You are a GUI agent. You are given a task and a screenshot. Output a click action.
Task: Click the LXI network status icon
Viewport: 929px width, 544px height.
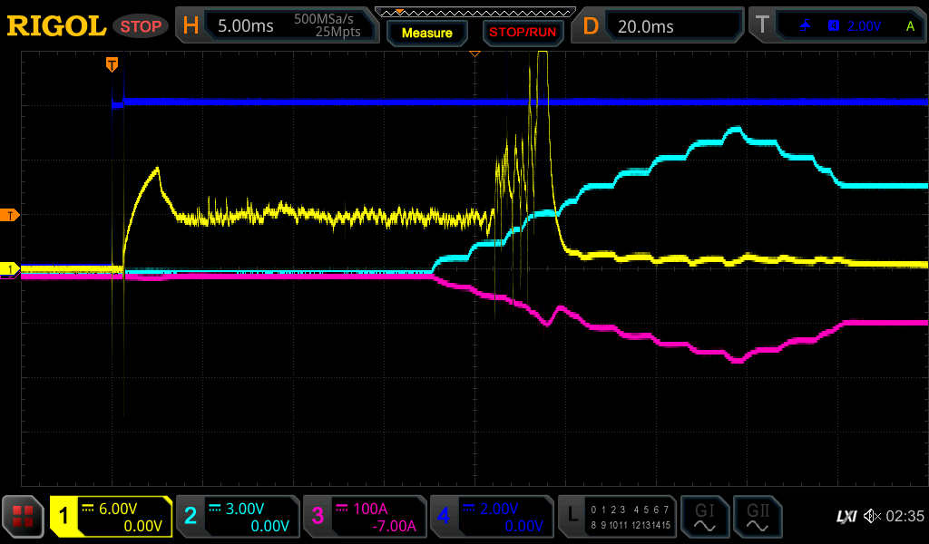tap(846, 516)
